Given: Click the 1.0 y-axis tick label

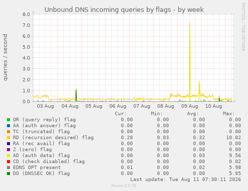Looking at the screenshot, I should tap(26, 91).
